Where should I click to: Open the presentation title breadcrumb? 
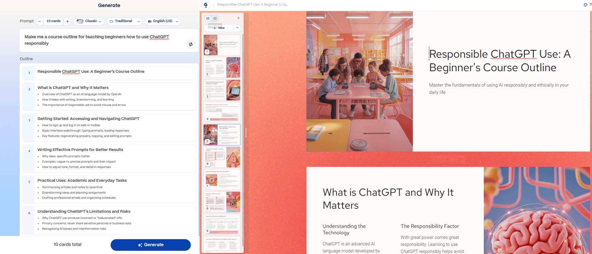click(253, 5)
